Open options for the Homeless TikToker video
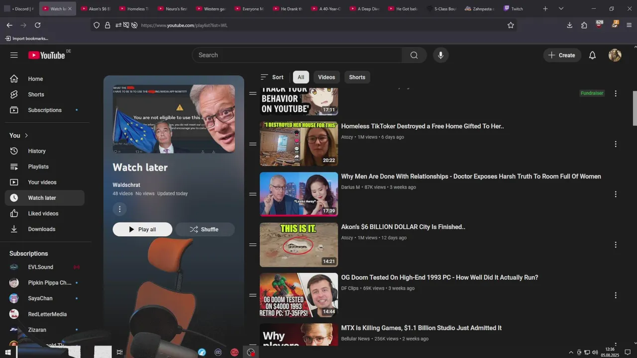The width and height of the screenshot is (637, 358). click(616, 144)
